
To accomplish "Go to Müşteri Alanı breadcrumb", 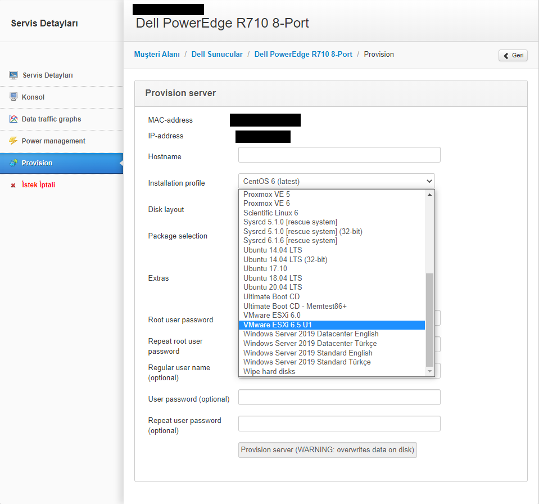I will coord(157,55).
